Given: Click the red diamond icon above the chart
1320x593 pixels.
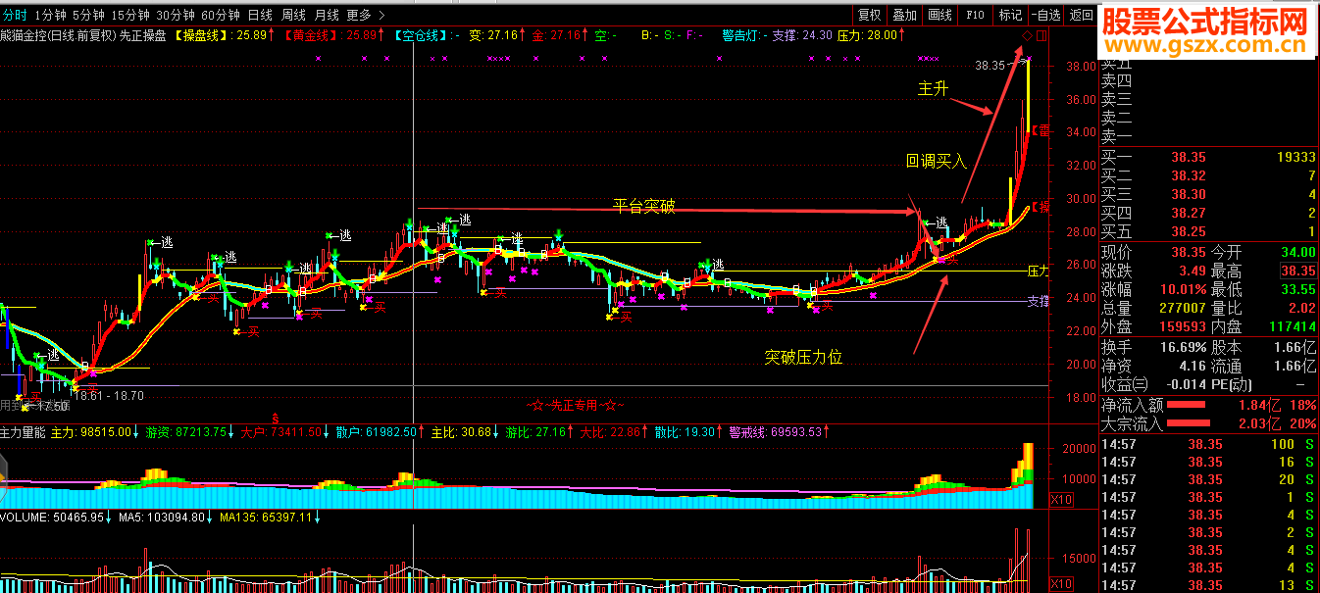Looking at the screenshot, I should point(1026,36).
